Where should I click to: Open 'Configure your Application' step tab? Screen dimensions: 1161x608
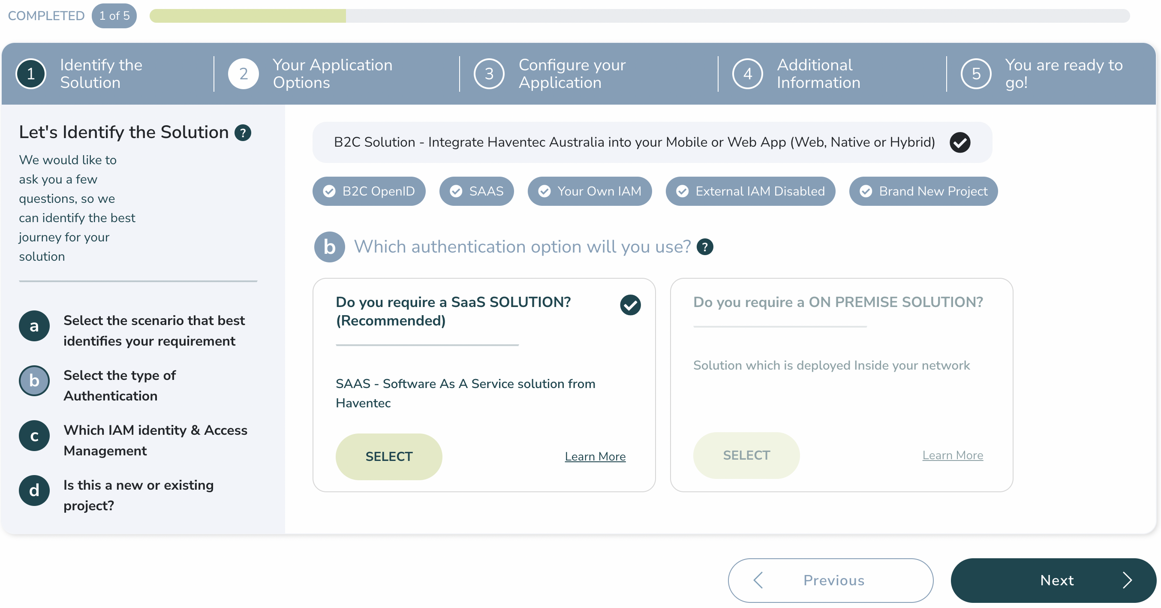(x=572, y=73)
